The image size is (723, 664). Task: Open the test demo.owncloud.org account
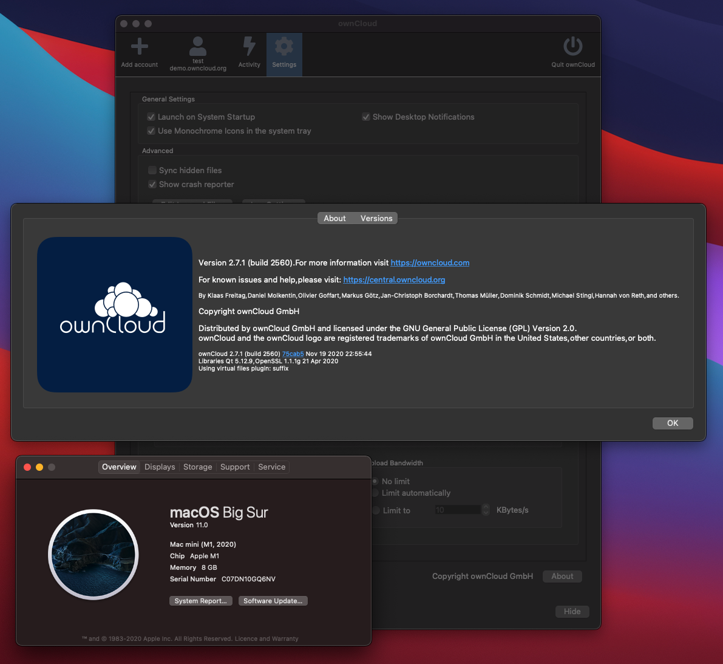(198, 54)
